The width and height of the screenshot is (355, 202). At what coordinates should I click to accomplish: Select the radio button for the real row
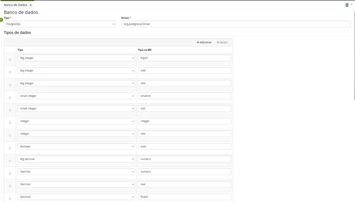coord(10,186)
